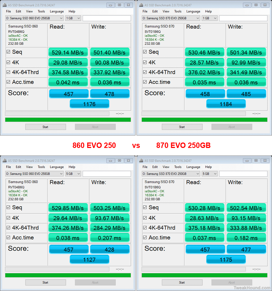Close the 860 EVO 5GB benchmark window

(x=128, y=160)
